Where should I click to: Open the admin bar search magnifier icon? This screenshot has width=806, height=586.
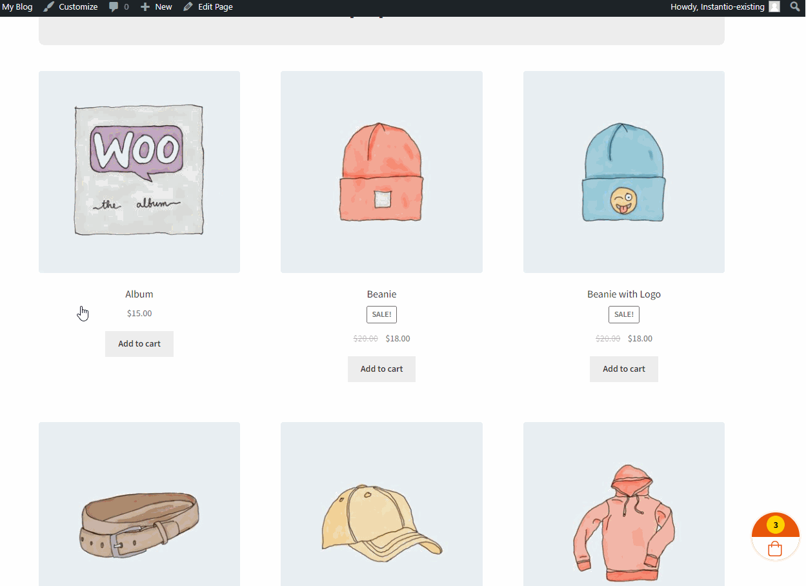[795, 7]
